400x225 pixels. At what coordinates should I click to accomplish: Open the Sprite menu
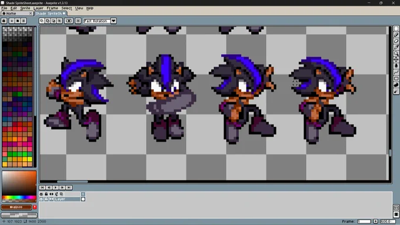pyautogui.click(x=25, y=8)
